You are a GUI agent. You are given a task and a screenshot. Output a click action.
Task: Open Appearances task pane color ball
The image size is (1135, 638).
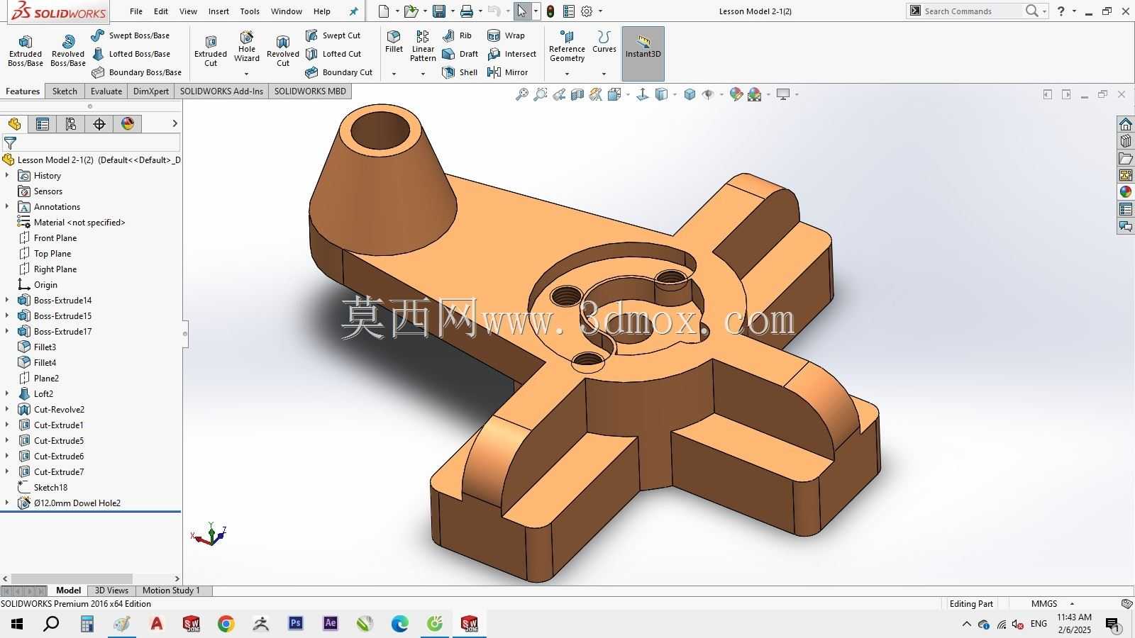[x=1126, y=192]
